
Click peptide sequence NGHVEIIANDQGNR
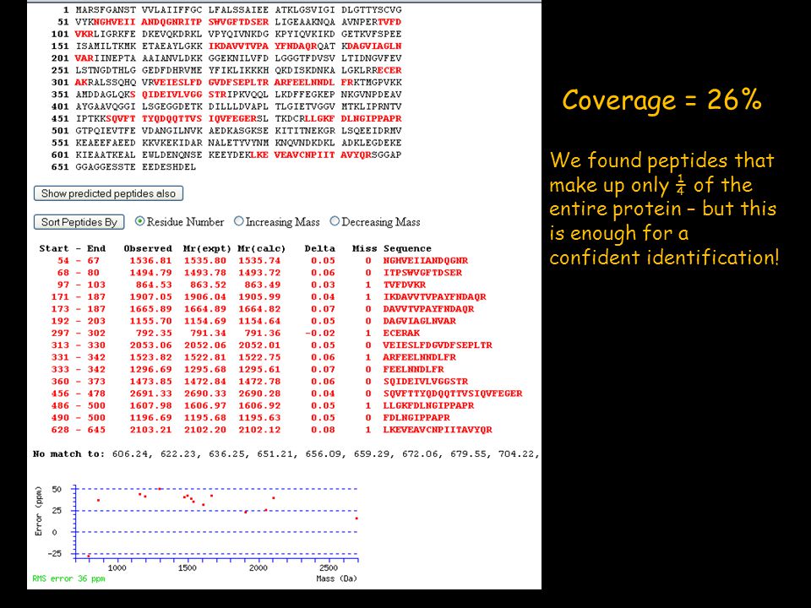pyautogui.click(x=425, y=261)
